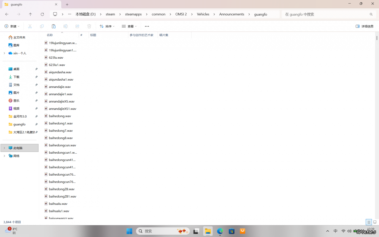Click the This PC monitor icon in address bar
This screenshot has width=379, height=237.
(x=55, y=14)
